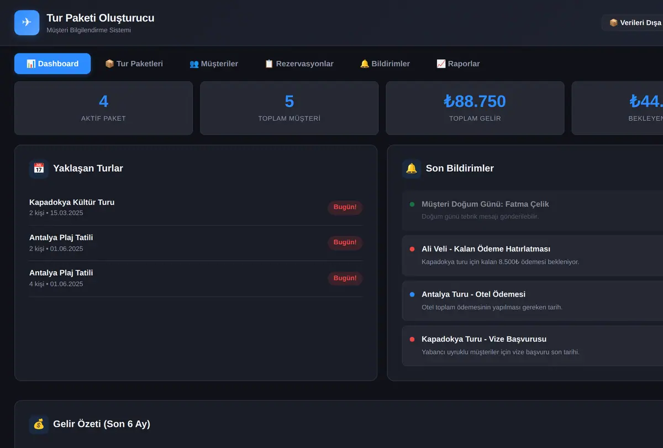The image size is (663, 448).
Task: Click the bell icon beside Son Bildirimler
Action: (x=412, y=168)
